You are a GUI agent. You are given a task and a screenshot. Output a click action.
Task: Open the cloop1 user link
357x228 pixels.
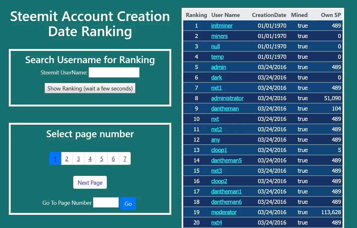[x=219, y=150]
